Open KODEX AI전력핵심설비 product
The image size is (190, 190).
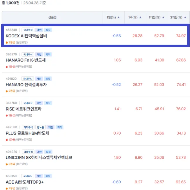click(x=26, y=36)
